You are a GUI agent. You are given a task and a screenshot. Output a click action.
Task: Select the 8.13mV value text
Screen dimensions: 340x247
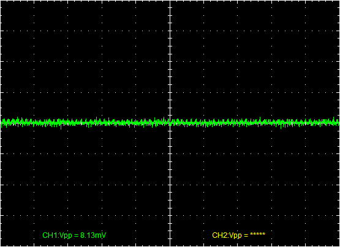tap(93, 235)
